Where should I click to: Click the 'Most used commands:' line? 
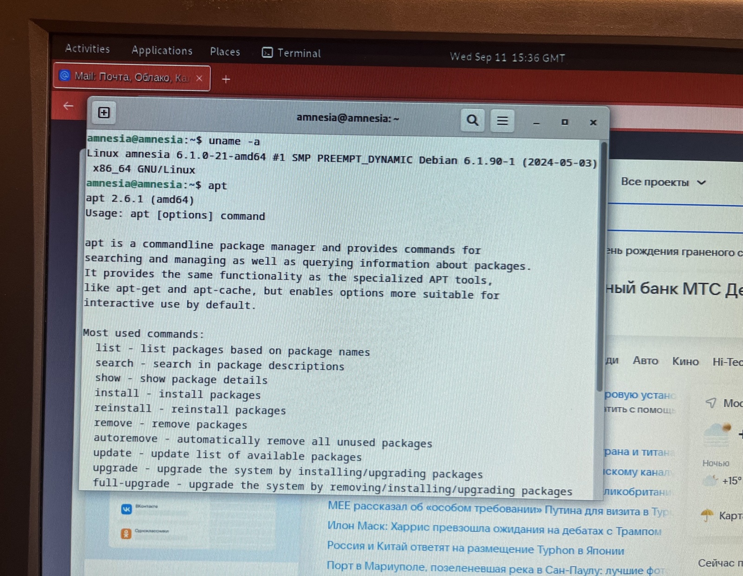point(143,333)
